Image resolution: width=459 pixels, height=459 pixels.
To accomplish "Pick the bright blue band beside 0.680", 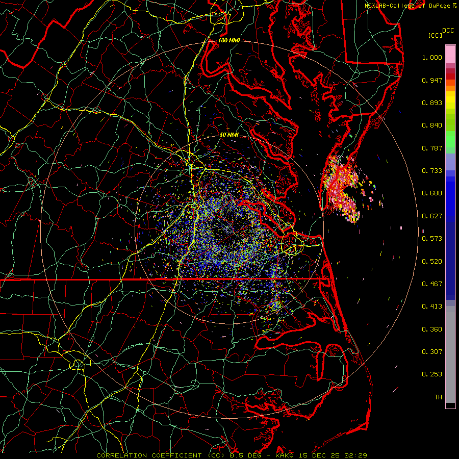I will (x=450, y=196).
